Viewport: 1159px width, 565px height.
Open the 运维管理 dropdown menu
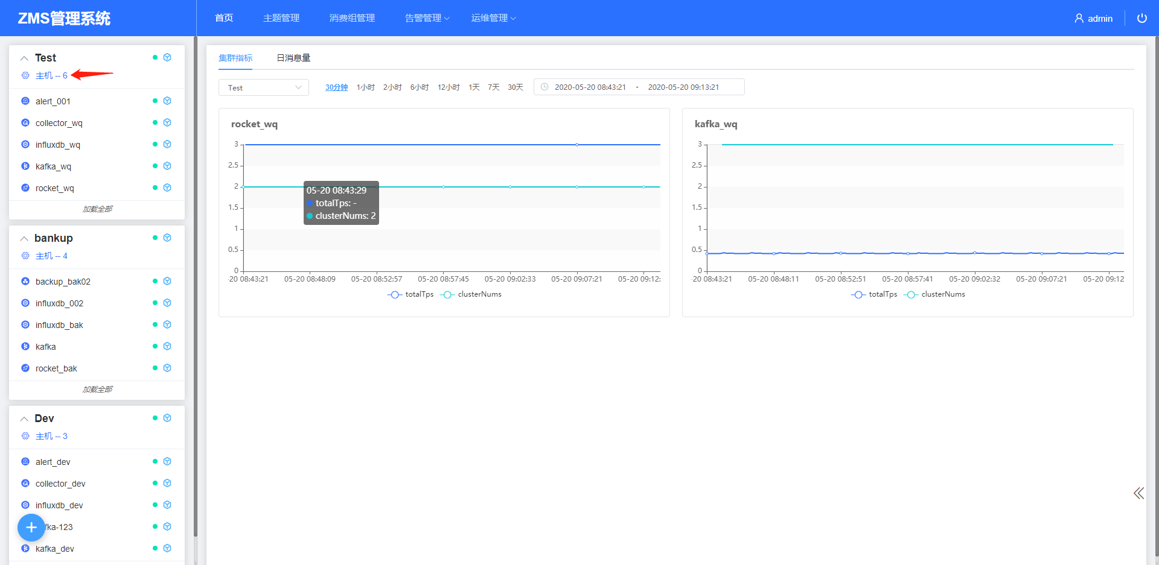pos(493,18)
